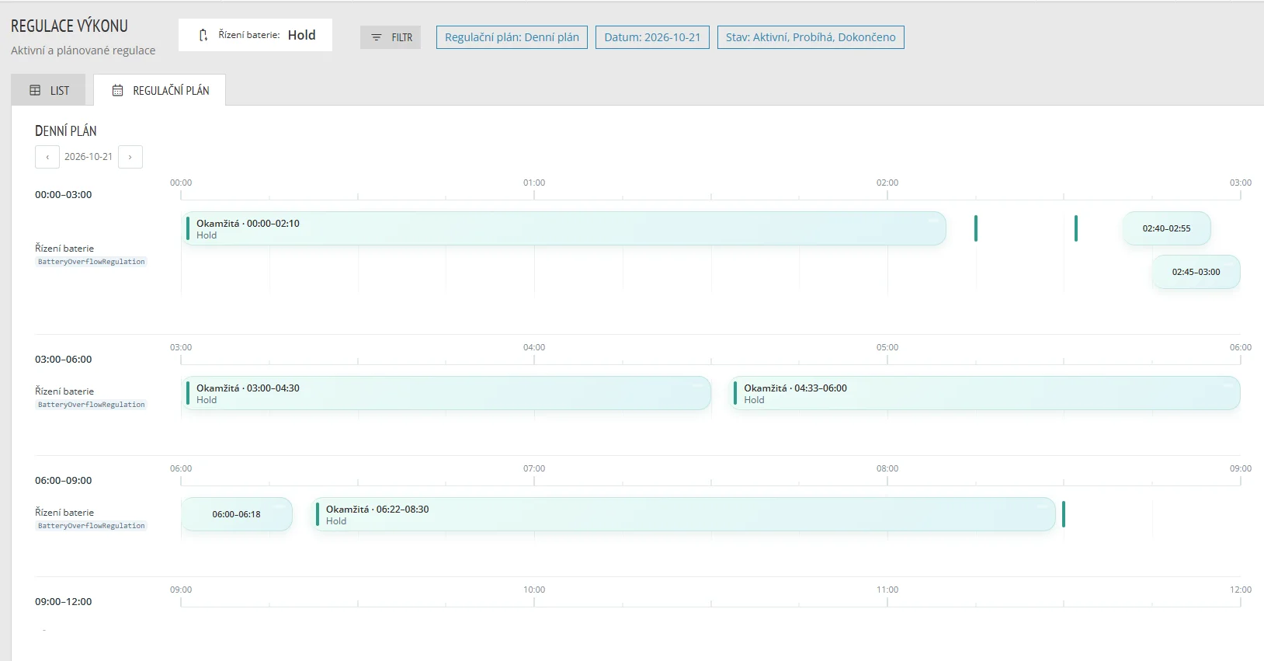Switch to the LIST tab
The width and height of the screenshot is (1264, 661).
pos(48,90)
